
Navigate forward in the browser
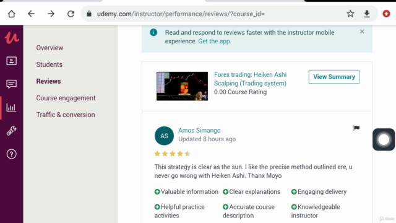pyautogui.click(x=51, y=14)
